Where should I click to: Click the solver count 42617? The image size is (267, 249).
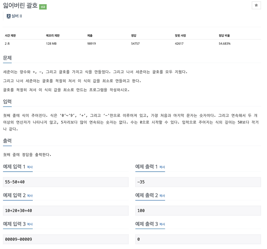coord(179,43)
